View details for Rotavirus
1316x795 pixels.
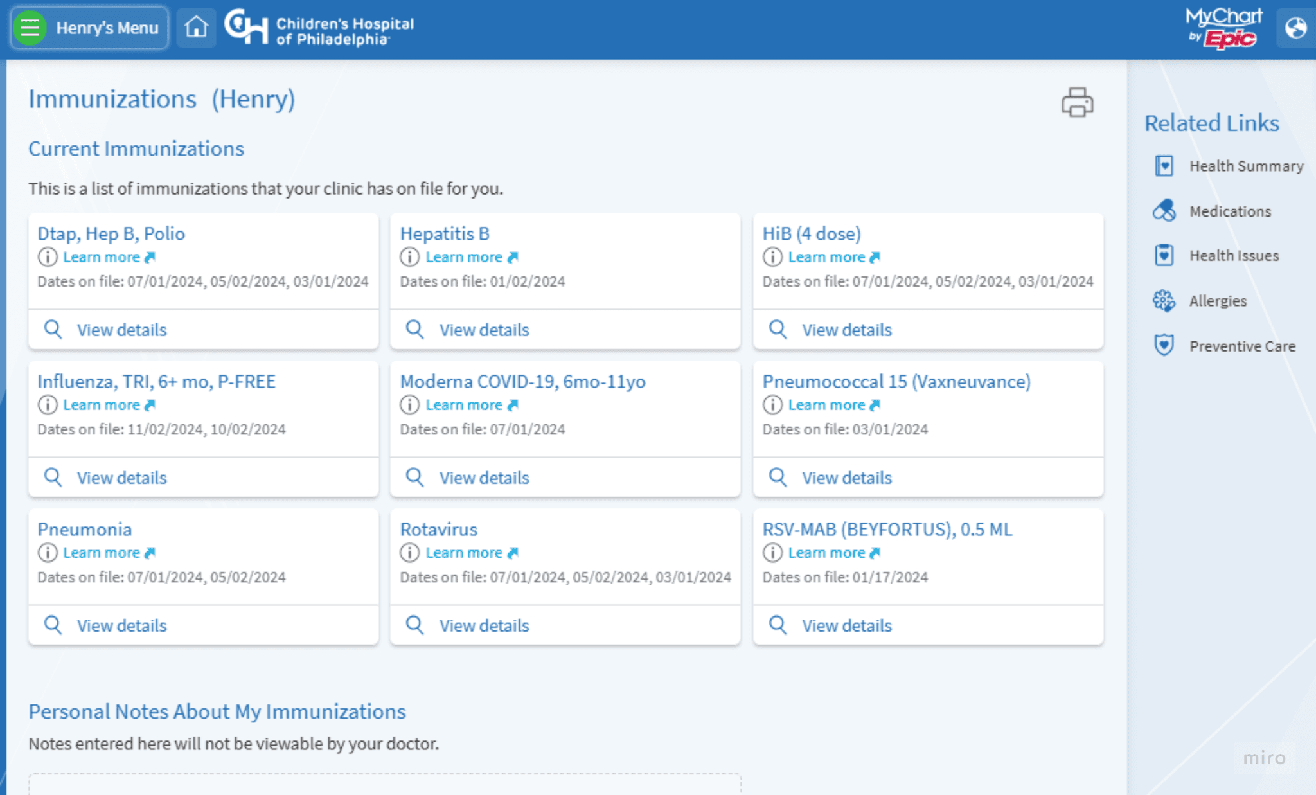coord(484,625)
